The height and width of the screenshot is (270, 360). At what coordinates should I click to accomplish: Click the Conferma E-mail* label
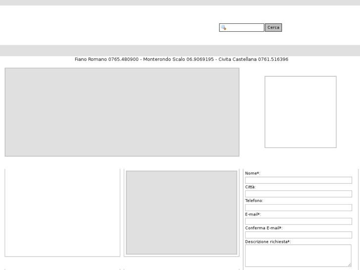click(x=264, y=228)
